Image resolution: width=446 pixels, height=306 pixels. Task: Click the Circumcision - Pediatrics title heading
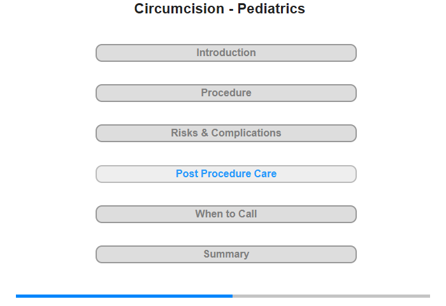(220, 9)
